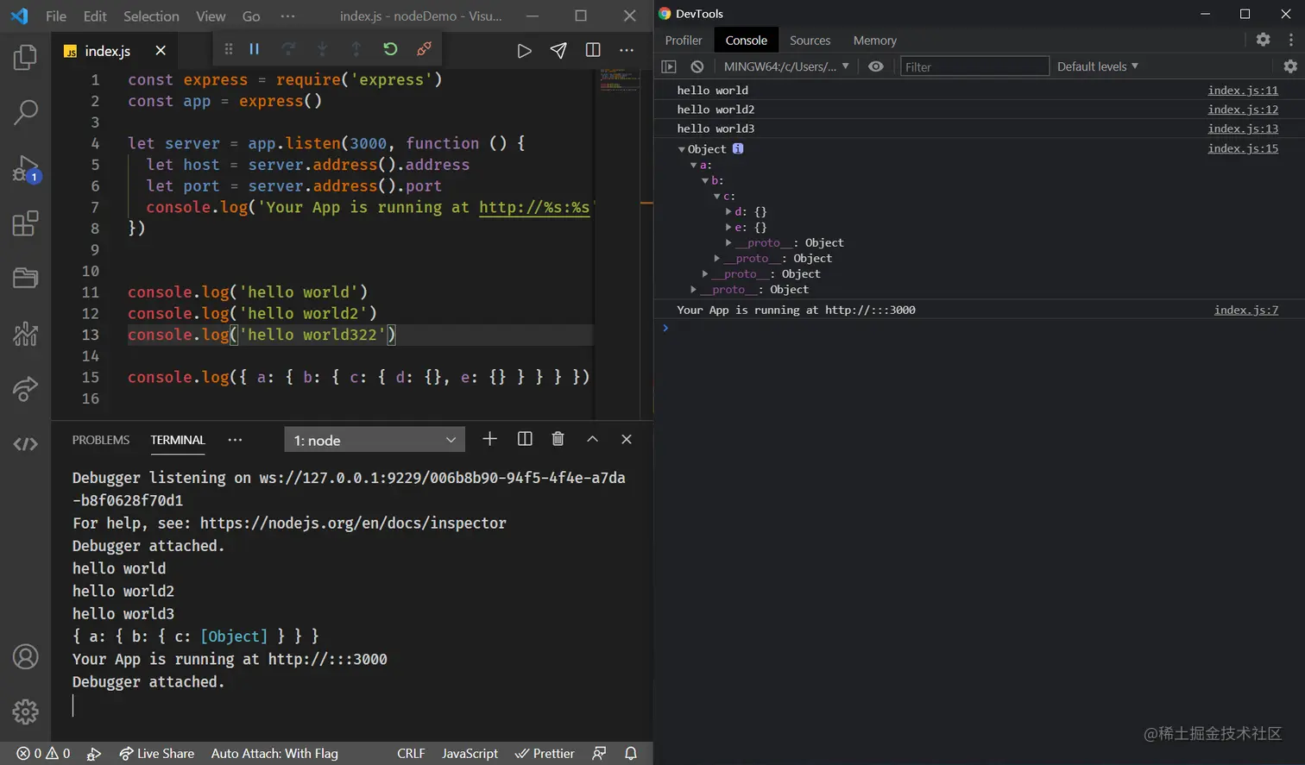The width and height of the screenshot is (1305, 765).
Task: Open the chart analytics sidebar icon
Action: [x=26, y=333]
